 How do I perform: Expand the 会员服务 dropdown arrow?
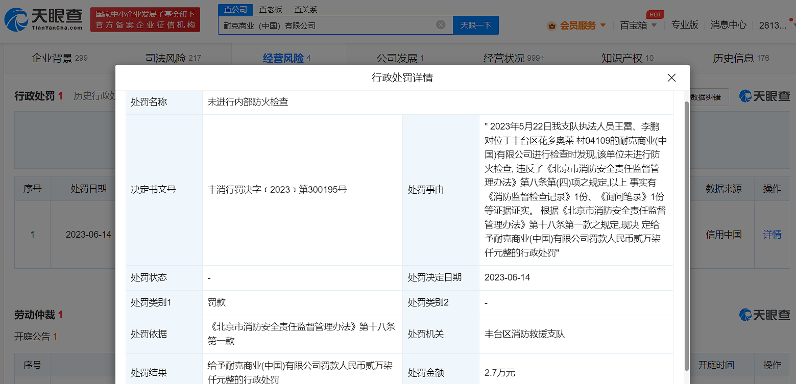(603, 25)
